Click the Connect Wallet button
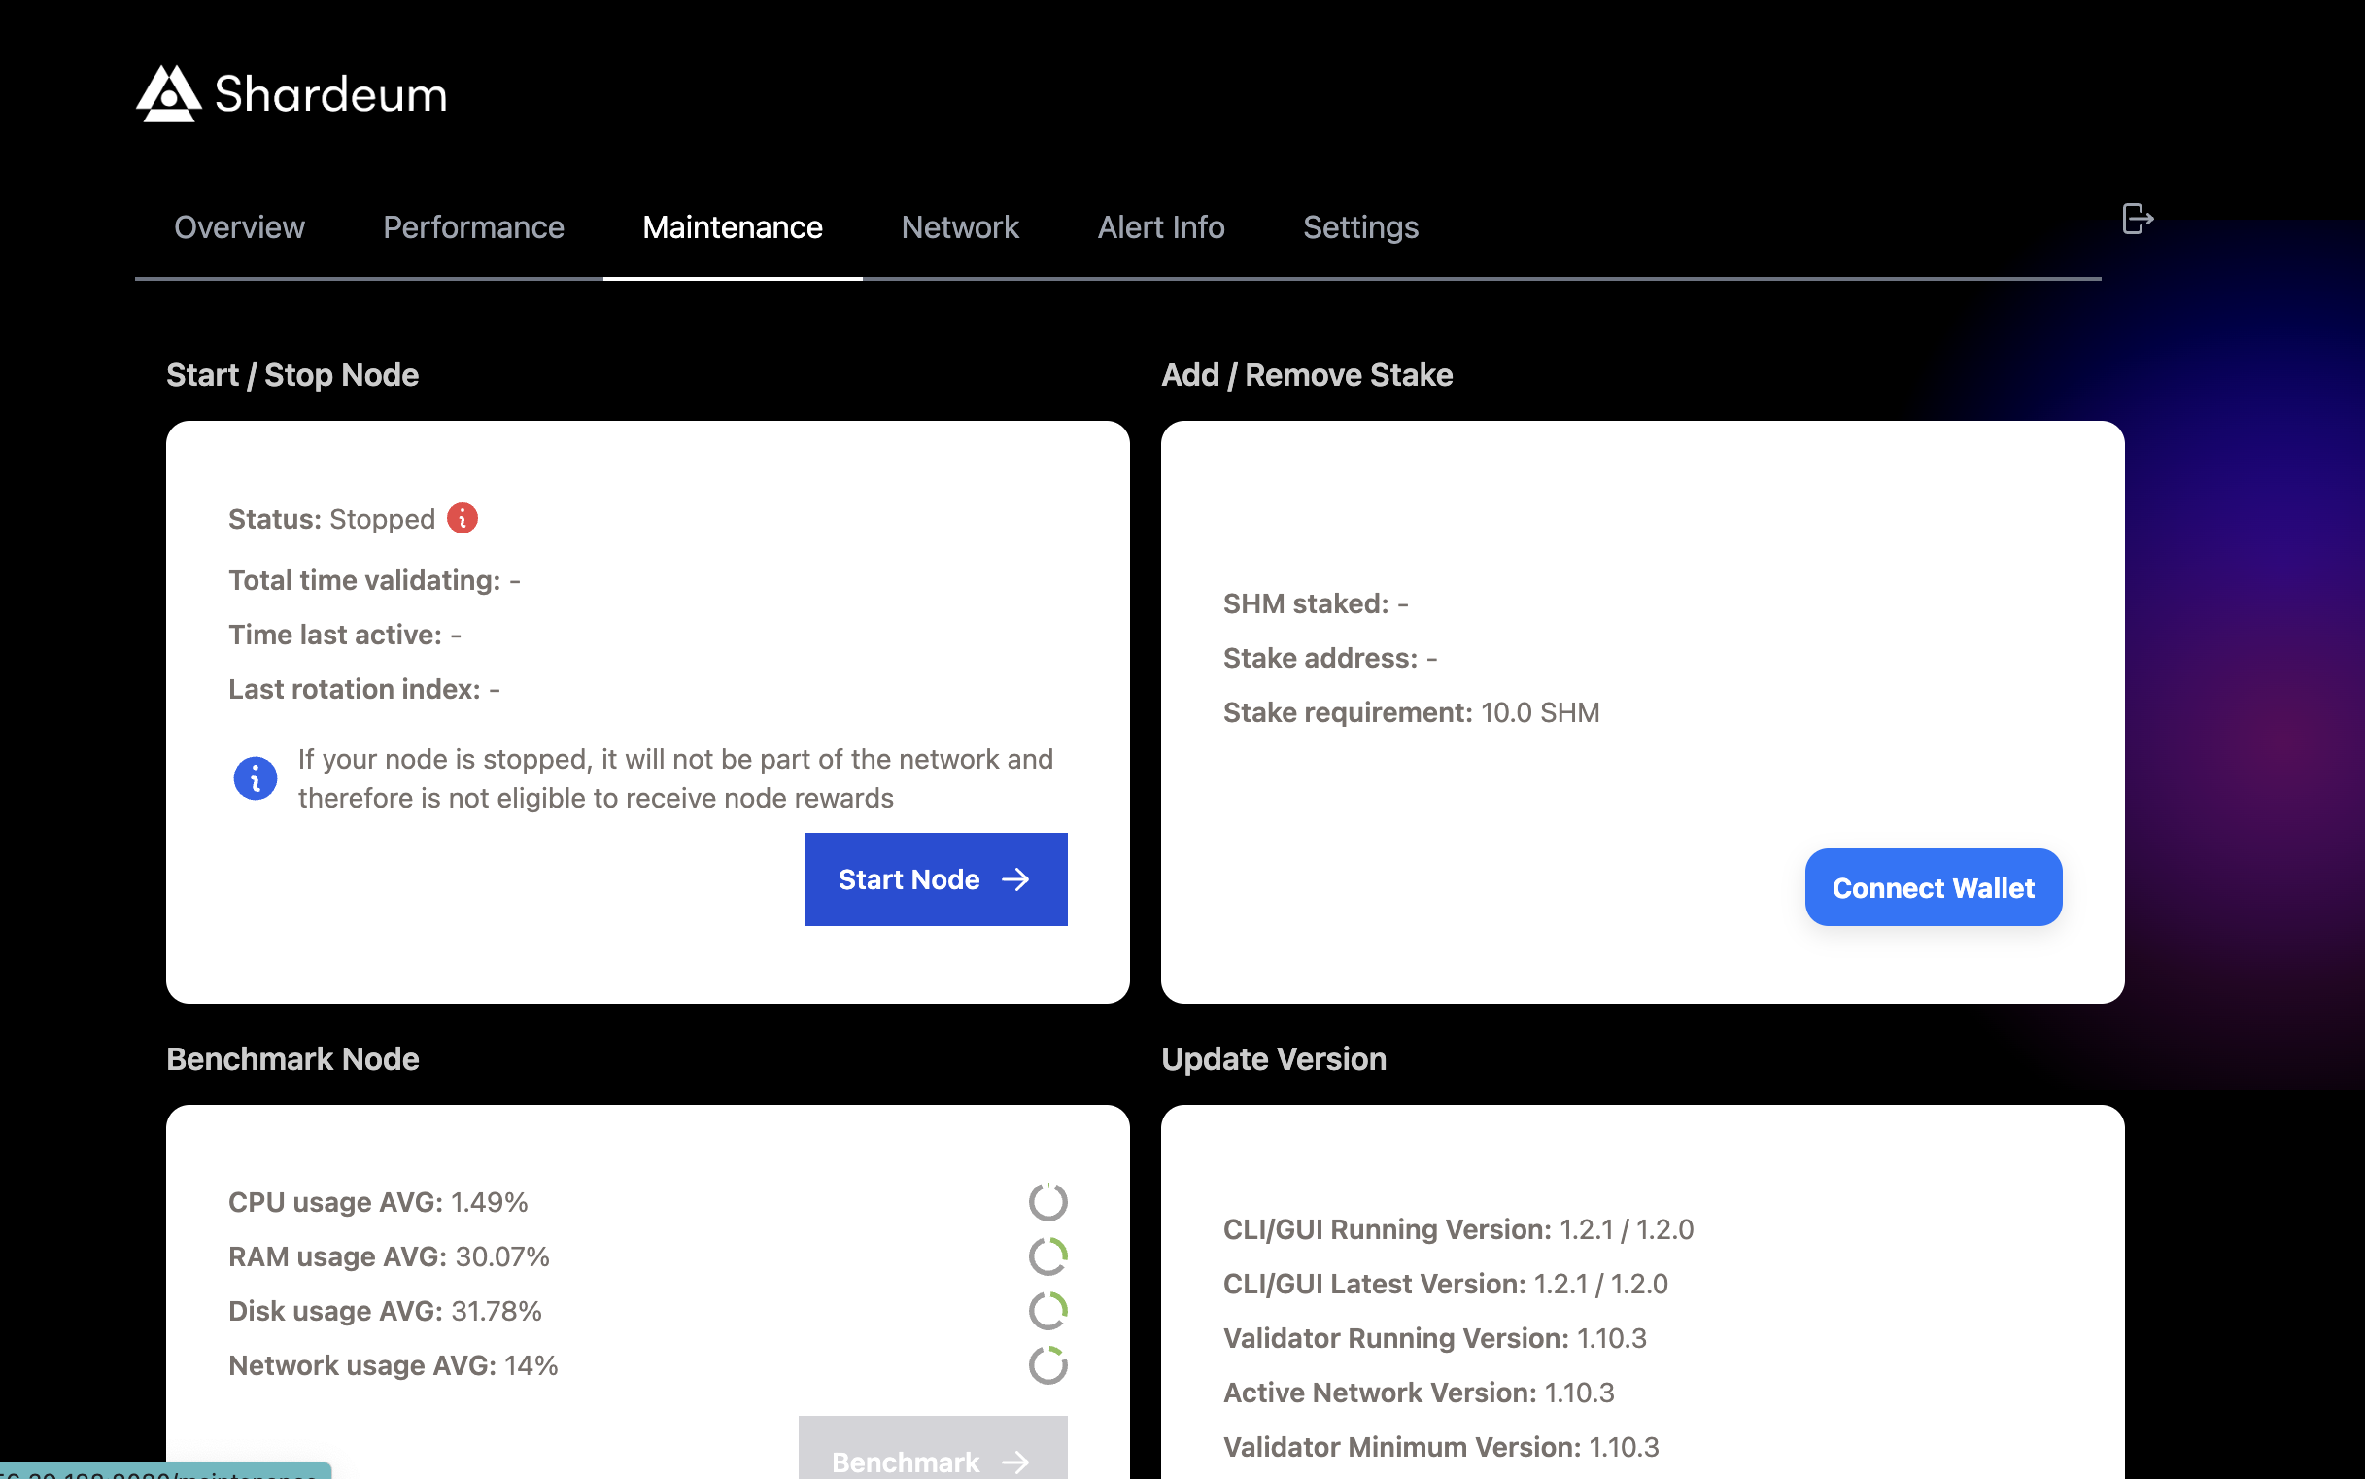 point(1933,887)
